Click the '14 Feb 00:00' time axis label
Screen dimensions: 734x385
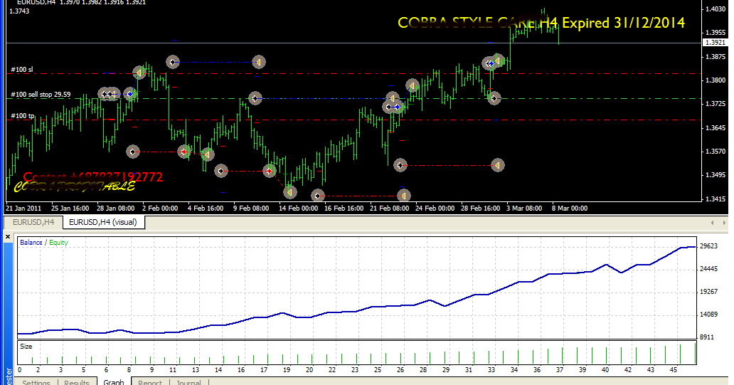(x=298, y=208)
